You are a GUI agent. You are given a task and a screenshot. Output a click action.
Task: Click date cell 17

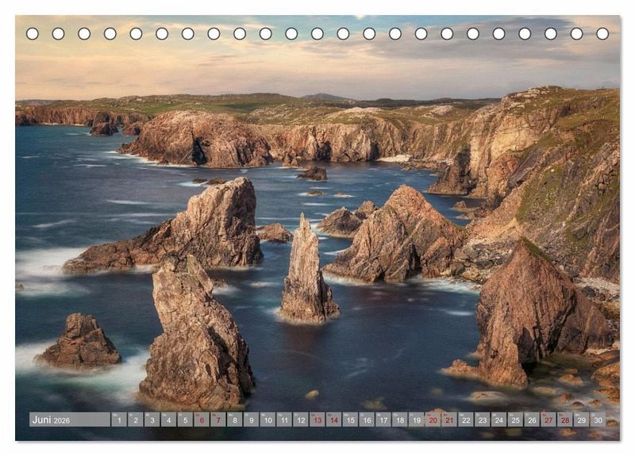[383, 420]
